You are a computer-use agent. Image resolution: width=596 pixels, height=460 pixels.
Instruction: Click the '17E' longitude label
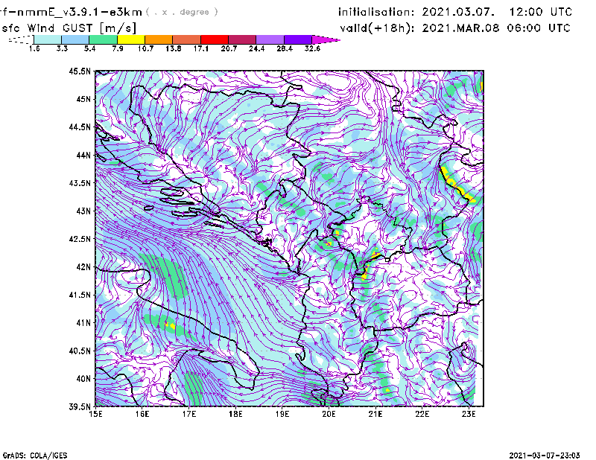189,414
